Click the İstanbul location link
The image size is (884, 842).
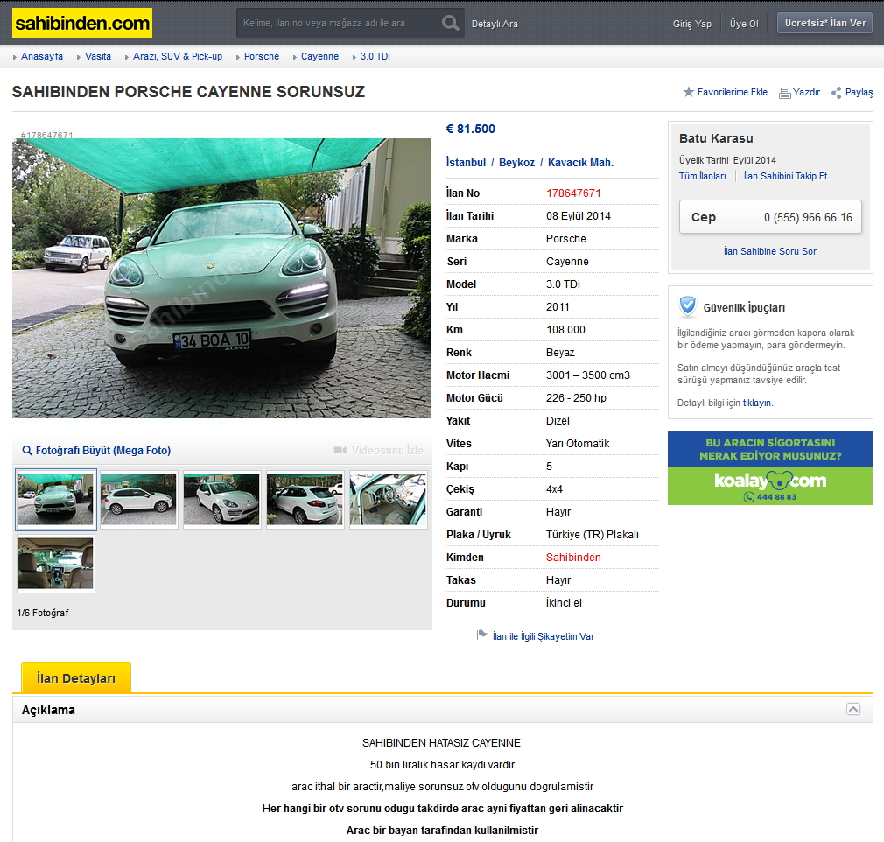466,163
